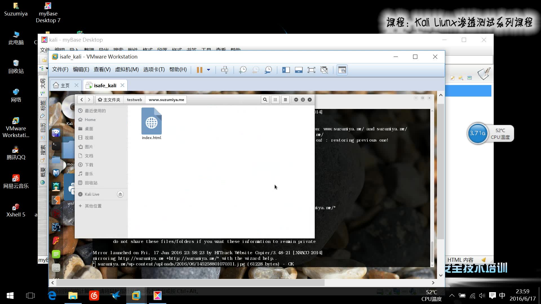This screenshot has height=304, width=541.
Task: Open 其他位置 in sidebar
Action: pyautogui.click(x=101, y=206)
